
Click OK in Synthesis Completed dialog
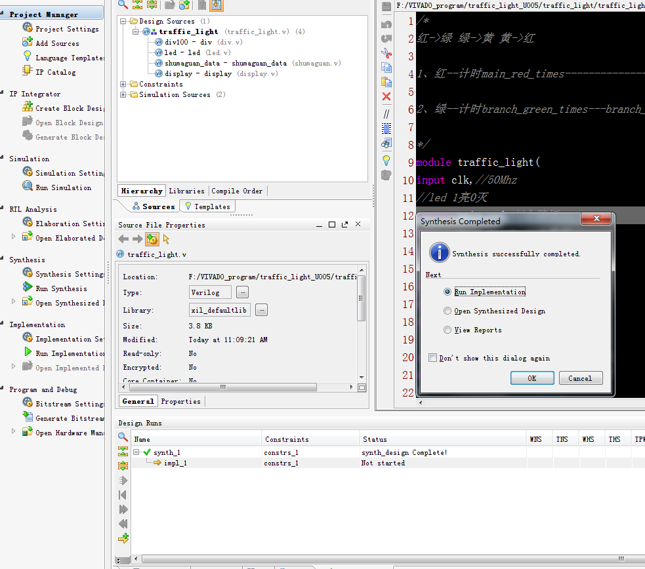click(531, 378)
